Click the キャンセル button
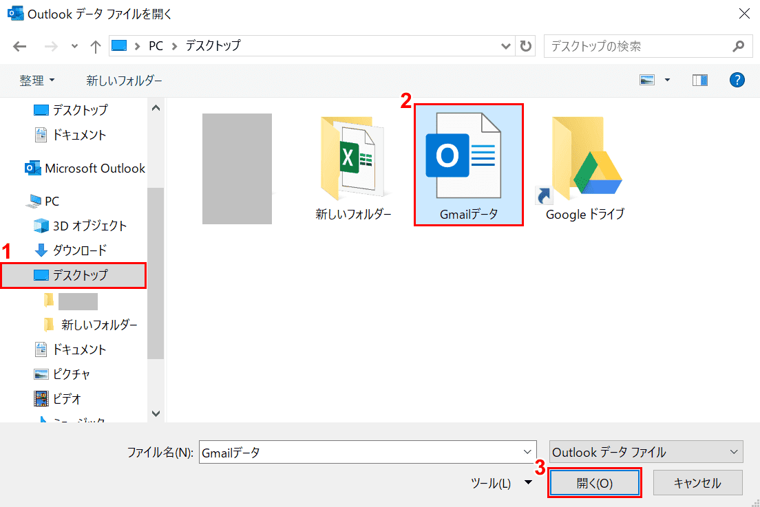The image size is (760, 507). pyautogui.click(x=697, y=483)
